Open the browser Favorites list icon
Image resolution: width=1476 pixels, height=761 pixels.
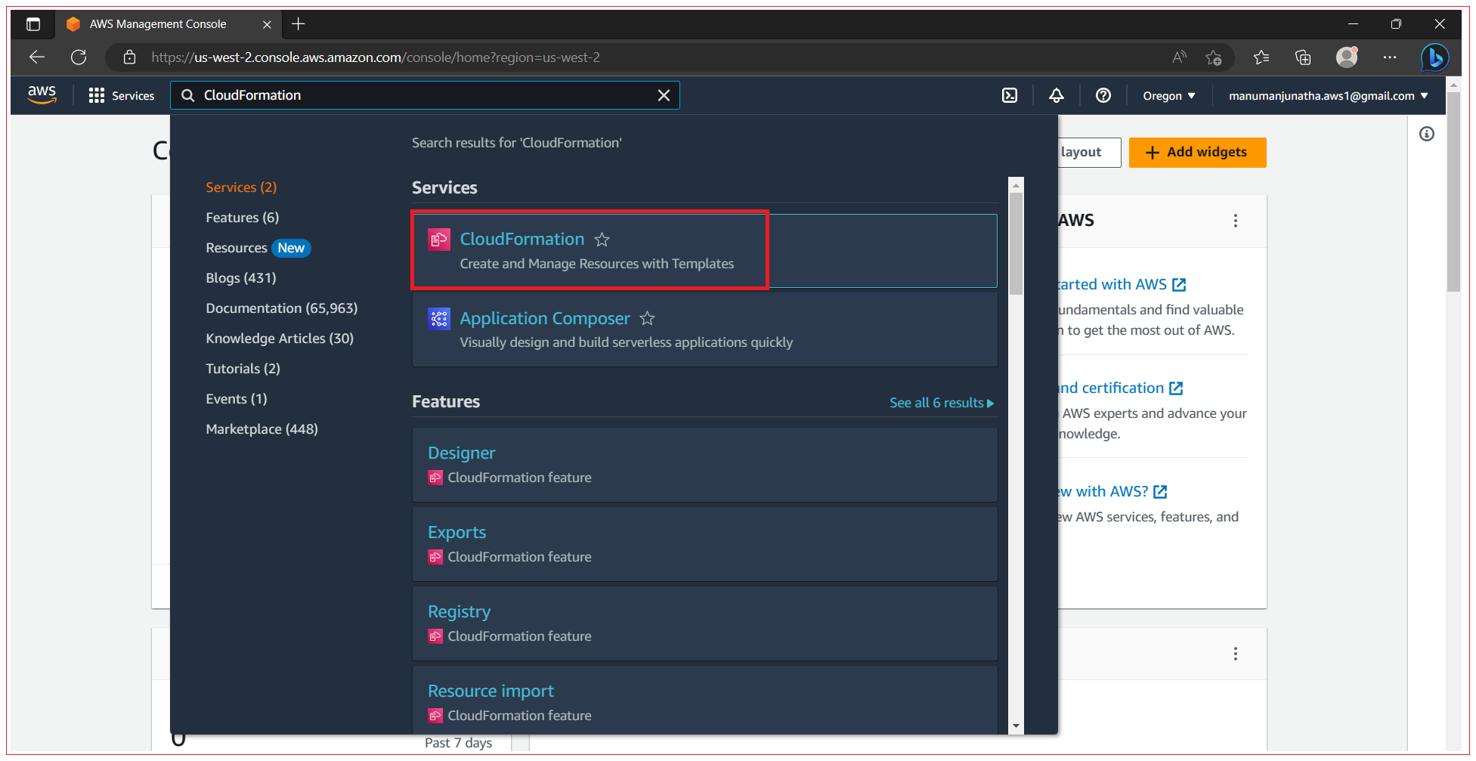pyautogui.click(x=1261, y=57)
